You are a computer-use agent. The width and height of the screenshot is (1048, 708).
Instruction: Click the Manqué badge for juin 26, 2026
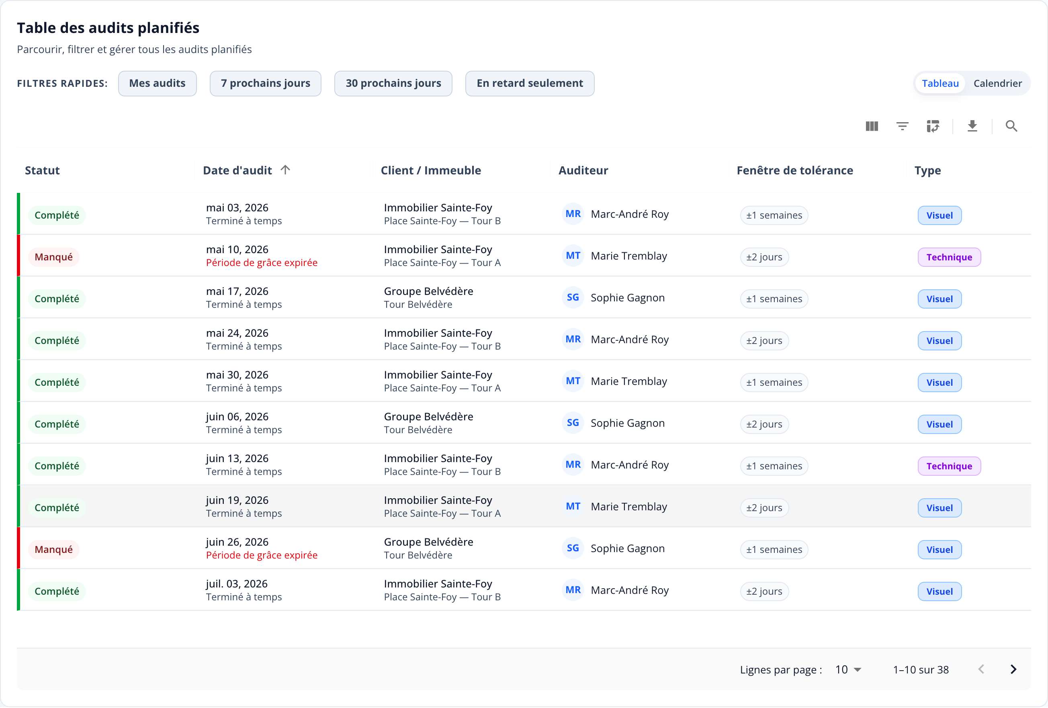coord(54,549)
